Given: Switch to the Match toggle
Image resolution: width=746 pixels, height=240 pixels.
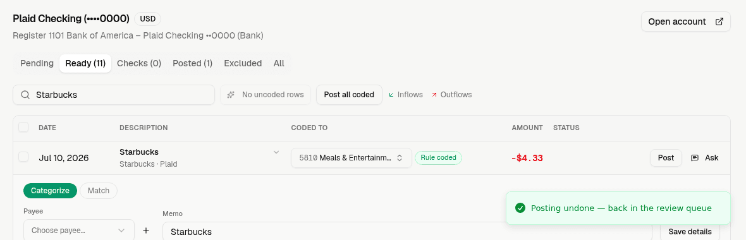Looking at the screenshot, I should click(x=99, y=191).
